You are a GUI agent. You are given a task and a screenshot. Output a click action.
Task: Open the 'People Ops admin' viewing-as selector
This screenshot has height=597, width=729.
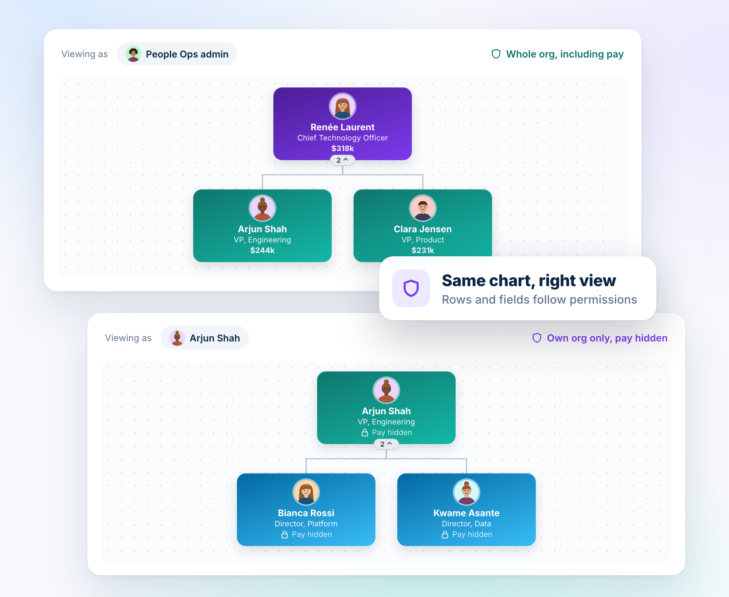coord(177,54)
